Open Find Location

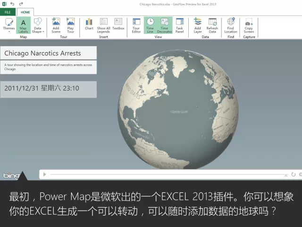tap(231, 25)
